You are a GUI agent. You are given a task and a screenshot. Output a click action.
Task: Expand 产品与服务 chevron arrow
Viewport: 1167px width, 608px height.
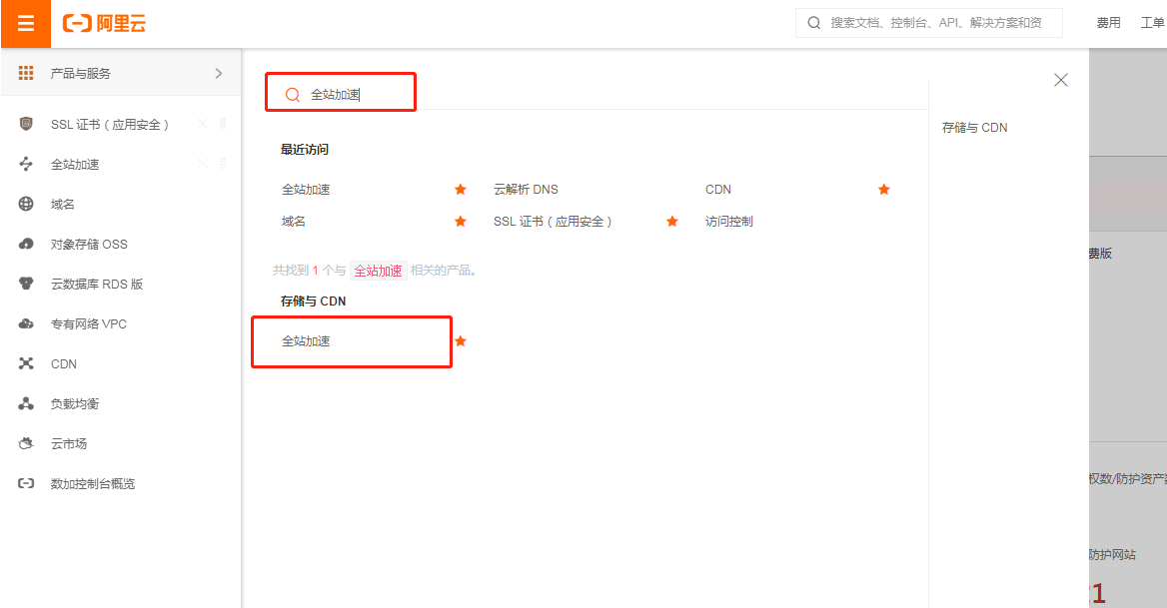219,73
